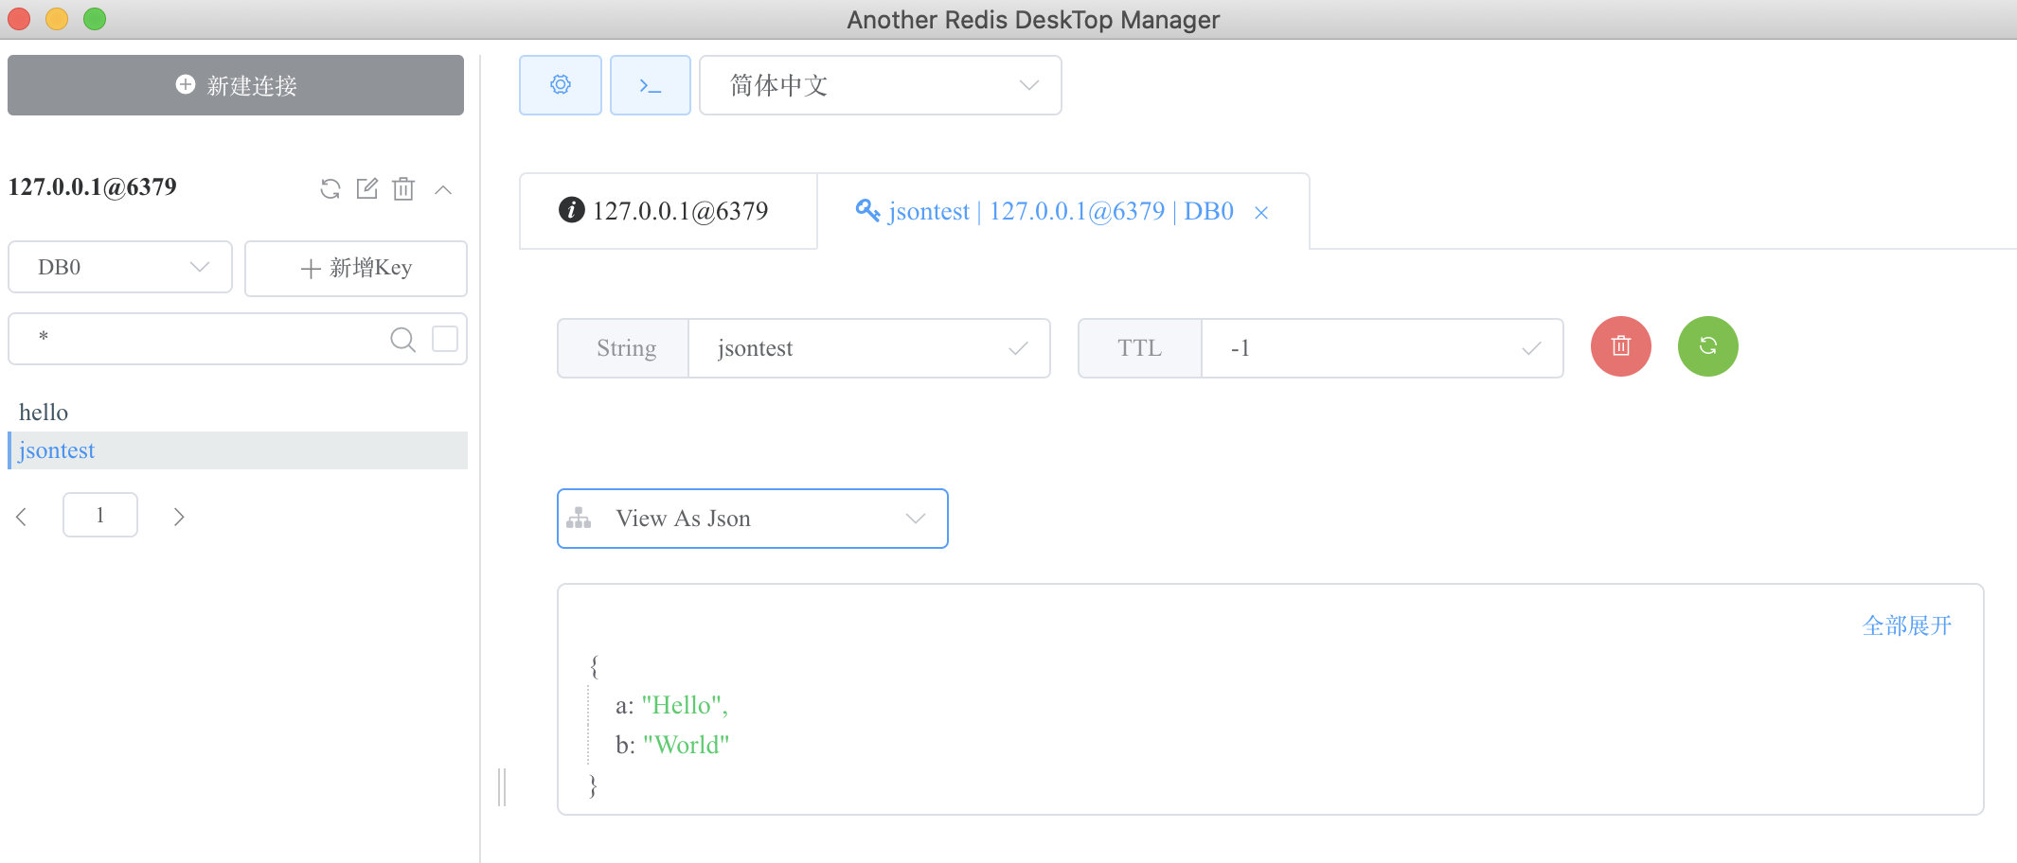This screenshot has height=863, width=2017.
Task: Click the "Hello" JSON value
Action: tap(683, 706)
